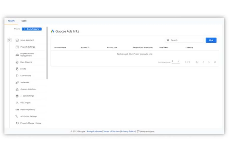The height and width of the screenshot is (152, 229).
Task: Click the Property Change History clock icon
Action: coord(17,123)
